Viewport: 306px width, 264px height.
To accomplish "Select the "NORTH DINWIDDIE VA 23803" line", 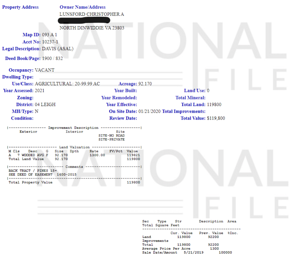I will 92,28.
